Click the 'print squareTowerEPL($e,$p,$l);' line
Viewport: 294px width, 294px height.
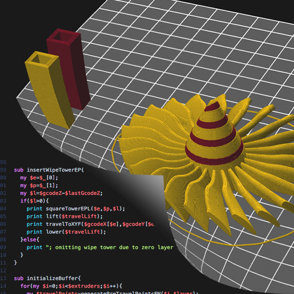pos(75,209)
